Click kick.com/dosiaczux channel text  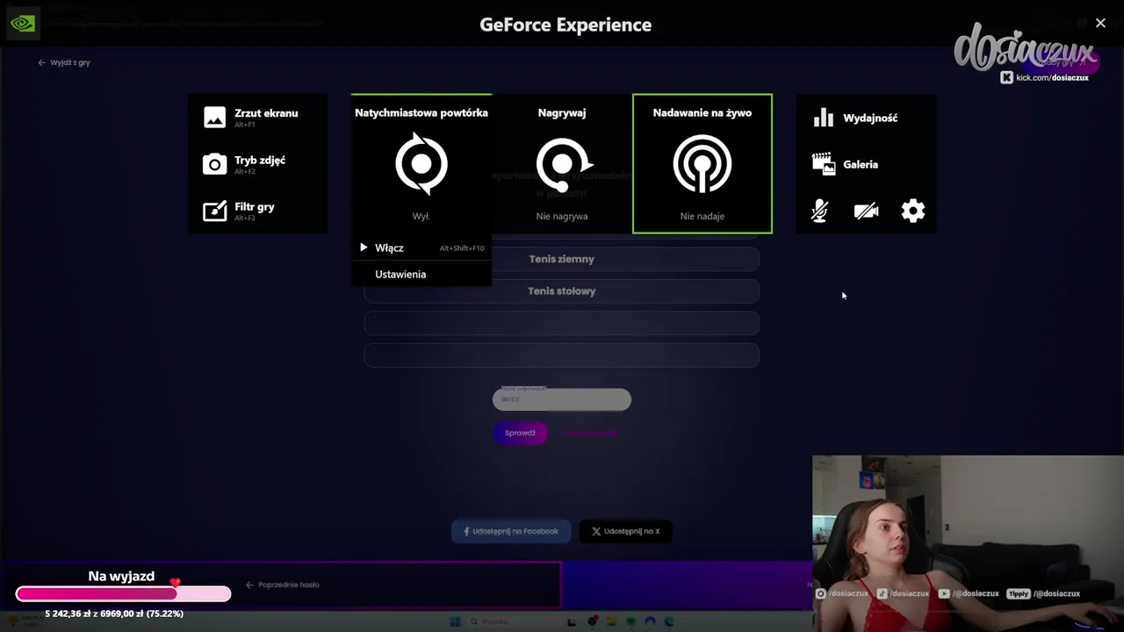[1052, 77]
